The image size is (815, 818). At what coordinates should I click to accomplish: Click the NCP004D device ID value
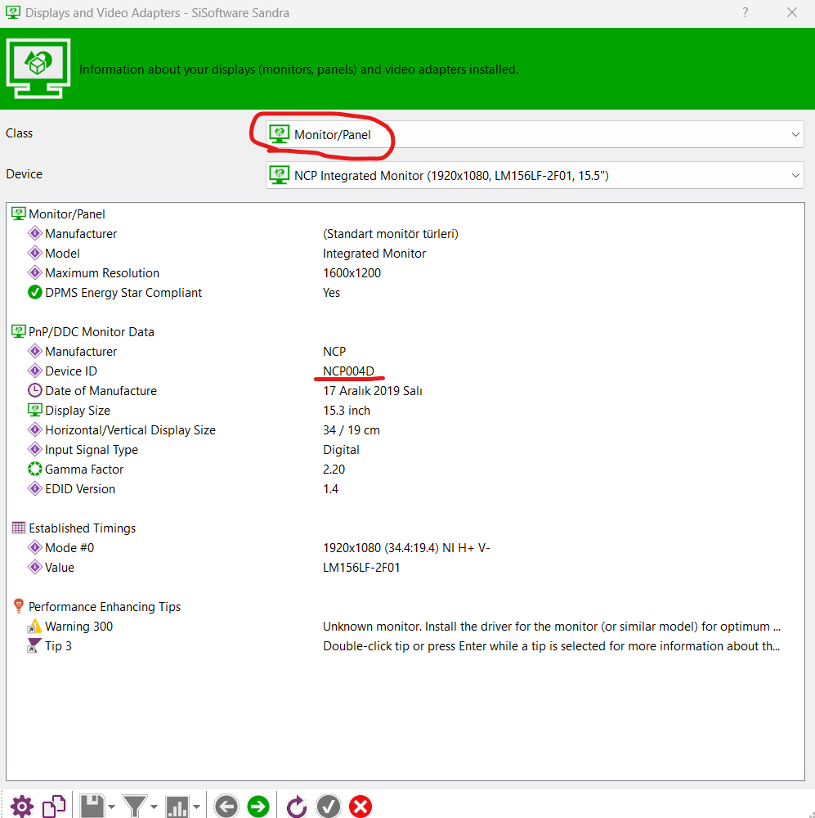[348, 371]
